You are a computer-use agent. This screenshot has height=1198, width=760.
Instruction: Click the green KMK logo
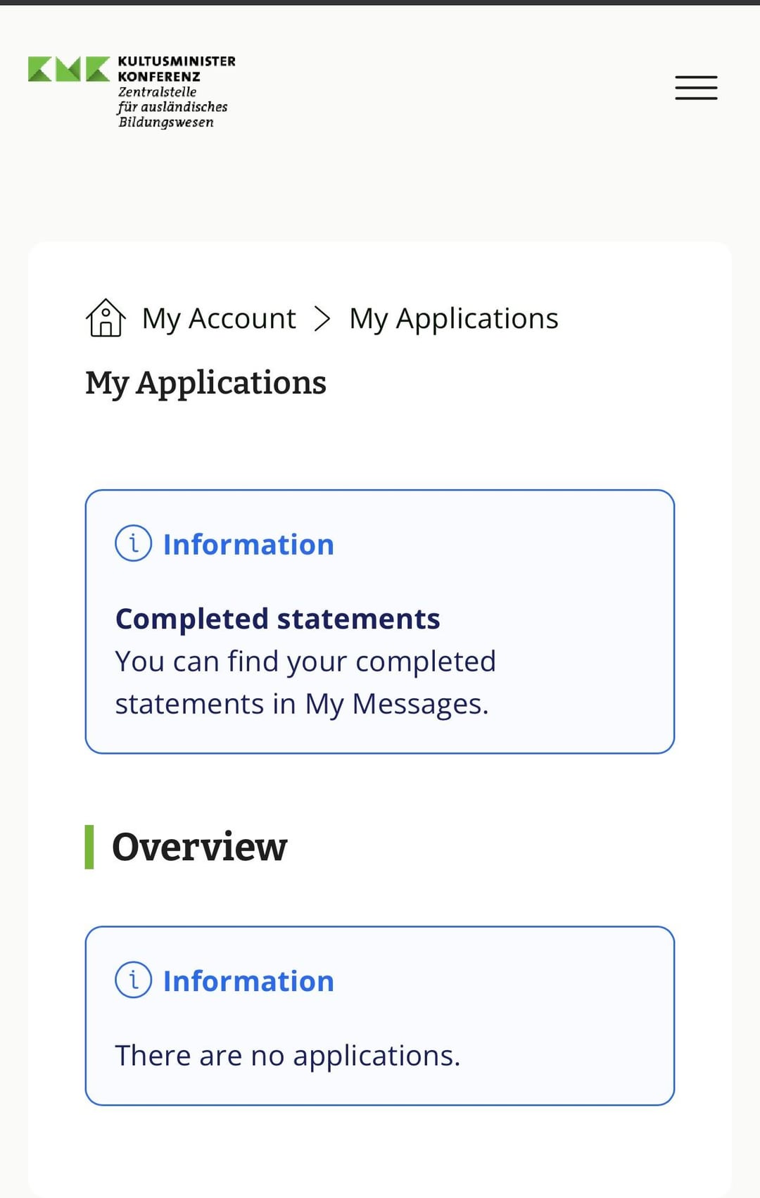[x=69, y=69]
